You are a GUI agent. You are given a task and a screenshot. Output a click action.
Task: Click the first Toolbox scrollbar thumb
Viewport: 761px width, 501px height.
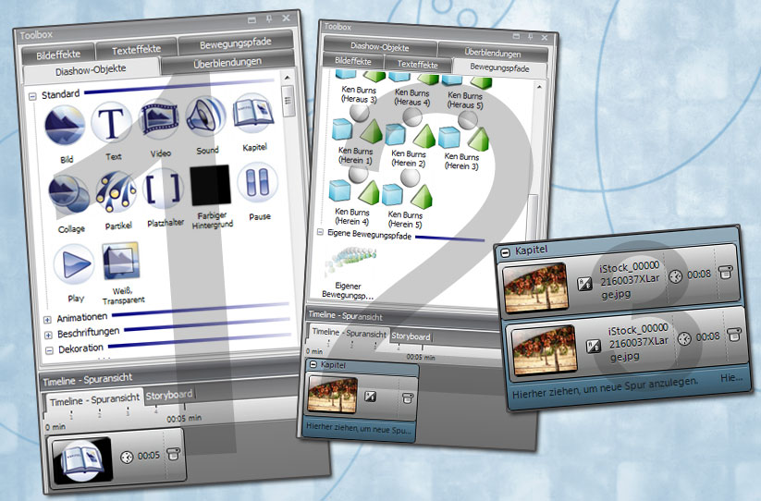pyautogui.click(x=288, y=101)
